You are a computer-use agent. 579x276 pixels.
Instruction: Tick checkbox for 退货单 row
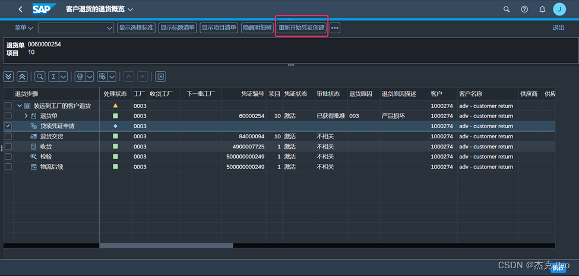[x=8, y=116]
